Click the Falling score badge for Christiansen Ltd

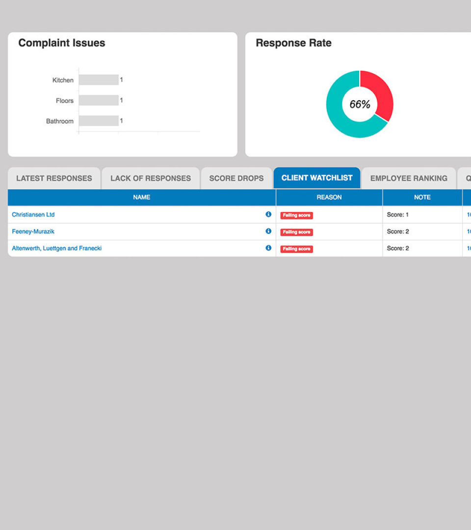tap(296, 214)
